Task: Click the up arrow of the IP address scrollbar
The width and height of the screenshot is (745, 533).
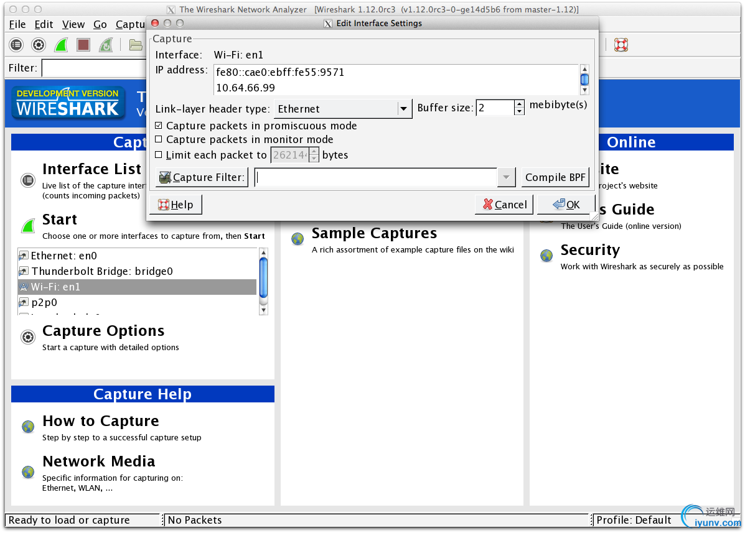Action: coord(584,69)
